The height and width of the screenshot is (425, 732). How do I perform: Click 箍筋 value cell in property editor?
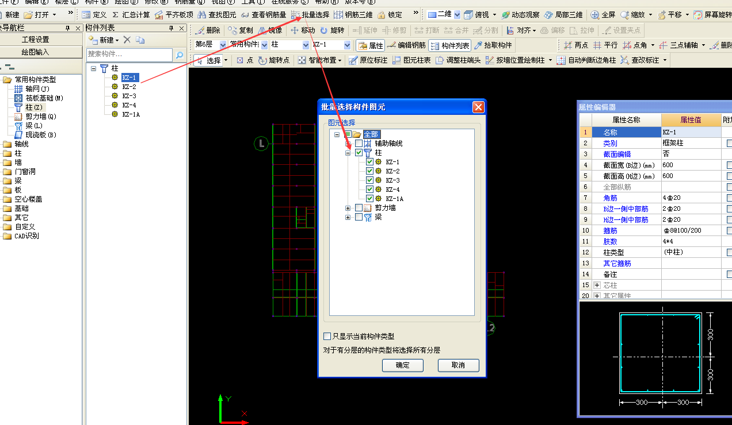(691, 230)
